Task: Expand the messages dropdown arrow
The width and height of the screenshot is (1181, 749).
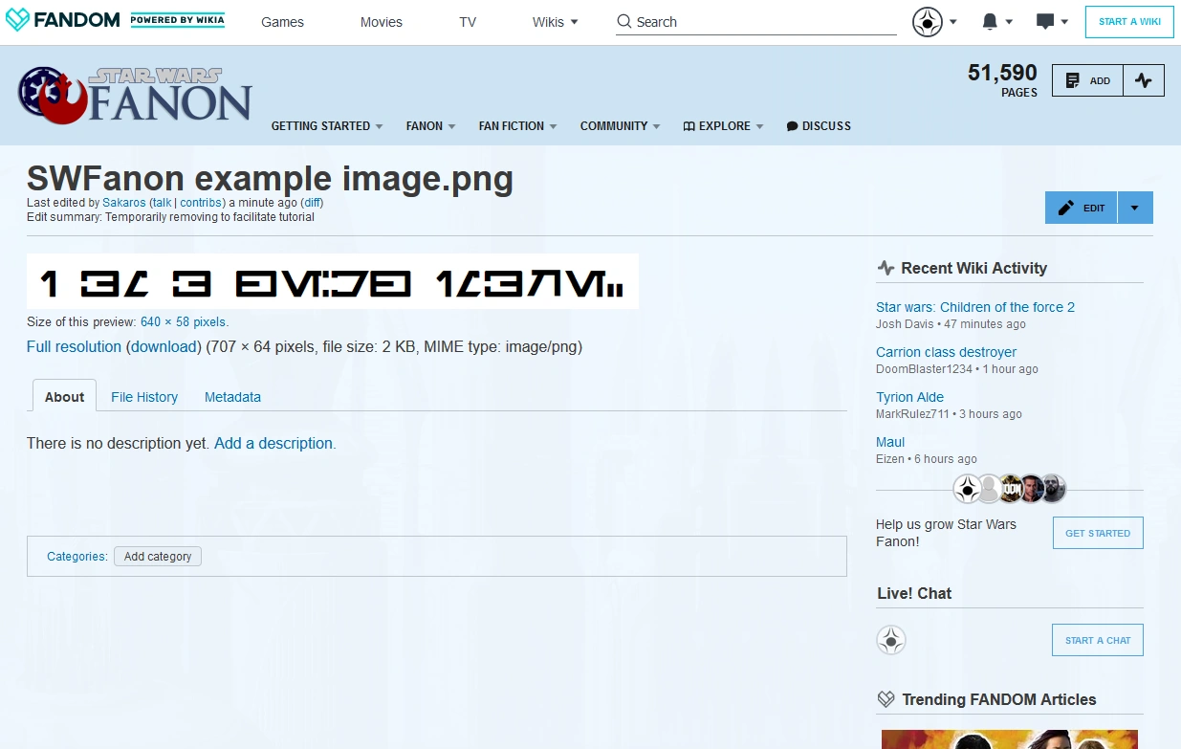Action: pyautogui.click(x=1065, y=22)
